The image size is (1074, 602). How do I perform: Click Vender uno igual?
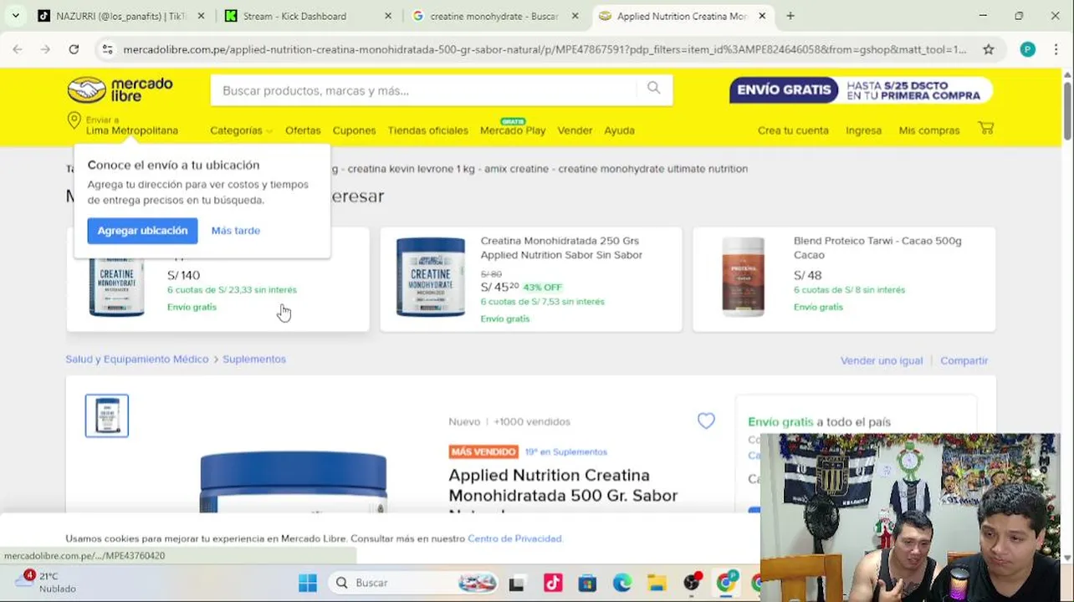coord(882,360)
